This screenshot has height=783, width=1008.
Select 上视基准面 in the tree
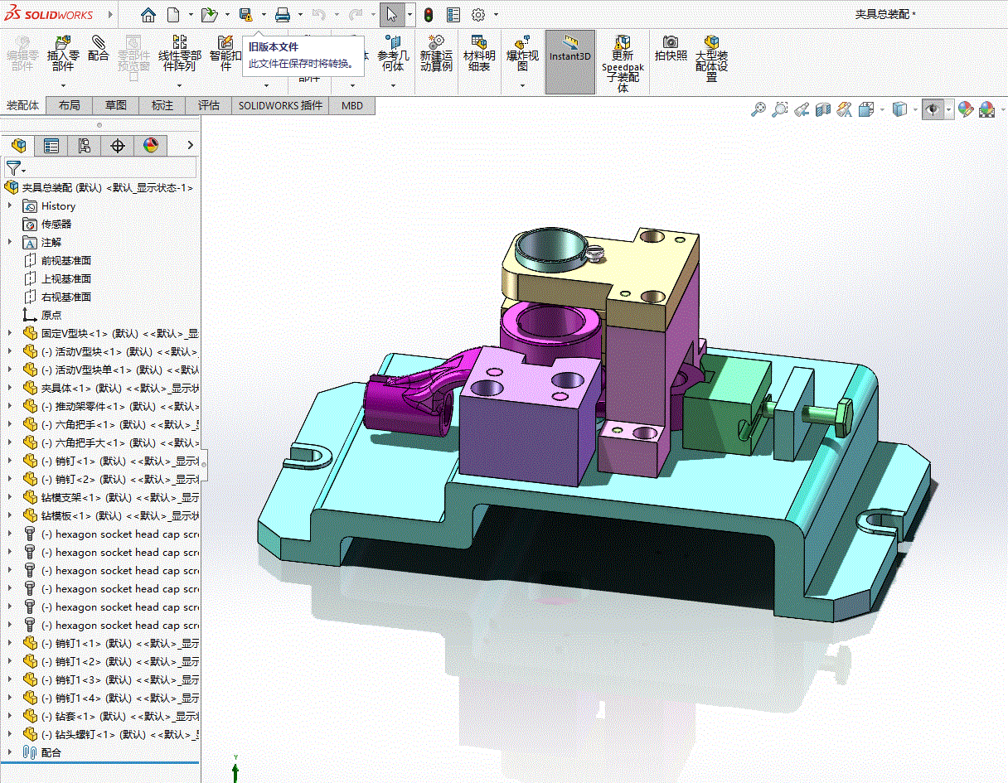click(66, 278)
